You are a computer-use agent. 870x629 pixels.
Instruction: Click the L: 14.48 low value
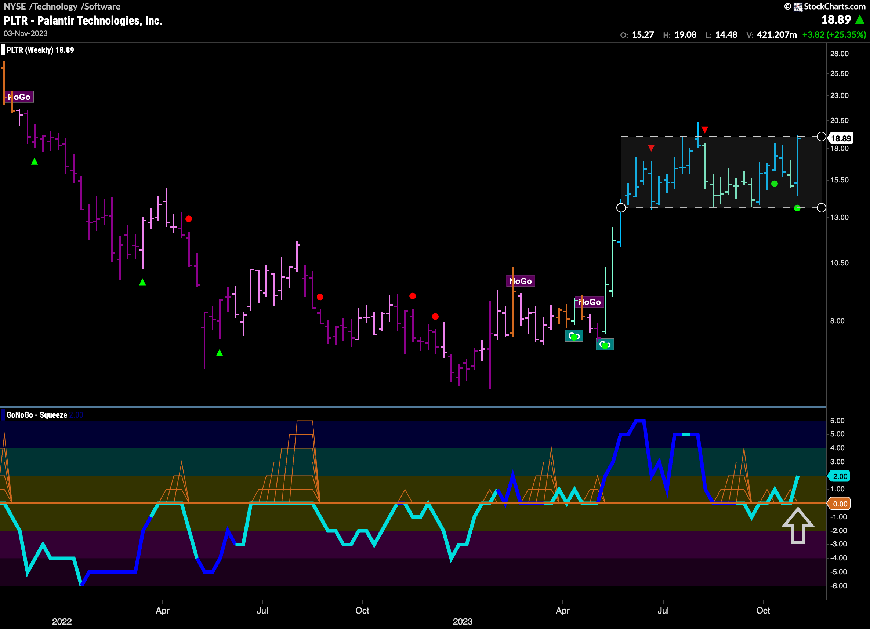[721, 35]
